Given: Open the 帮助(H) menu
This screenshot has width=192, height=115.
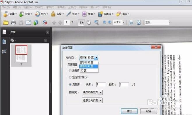Looking at the screenshot, I should (x=107, y=8).
